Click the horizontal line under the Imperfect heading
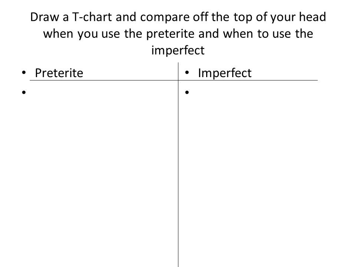This screenshot has width=356, height=267. pos(248,80)
